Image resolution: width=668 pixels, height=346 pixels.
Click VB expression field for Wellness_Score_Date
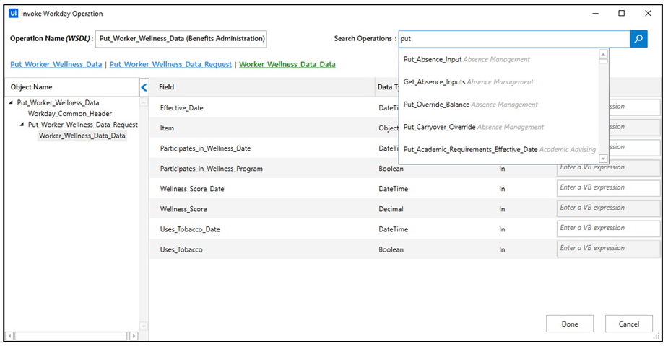(x=608, y=188)
